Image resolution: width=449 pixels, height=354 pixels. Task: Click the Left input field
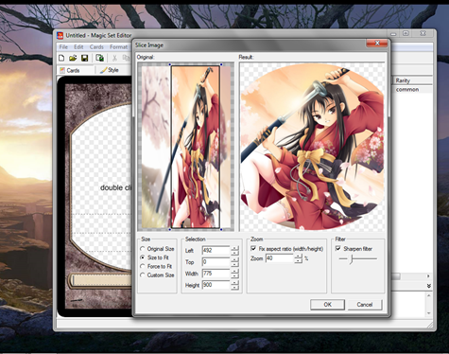point(216,251)
